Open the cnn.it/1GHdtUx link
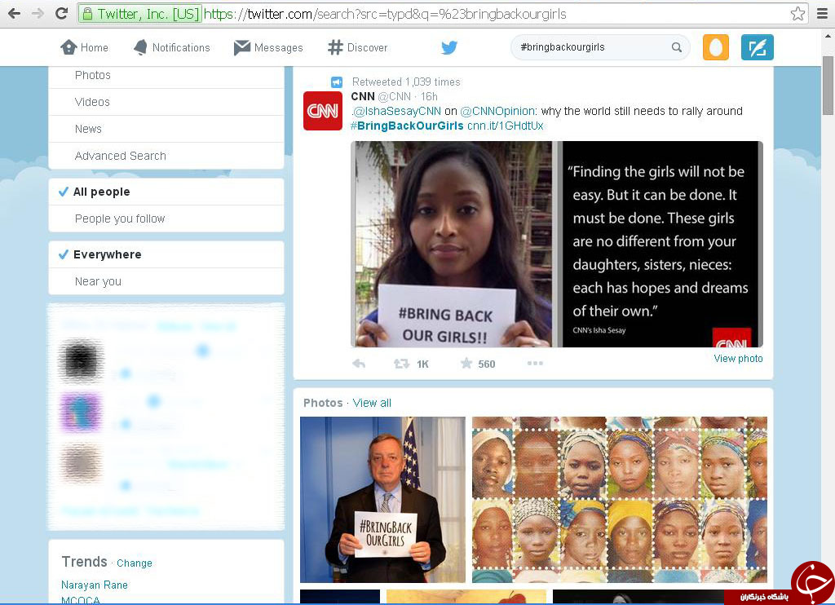The height and width of the screenshot is (605, 835). (506, 126)
